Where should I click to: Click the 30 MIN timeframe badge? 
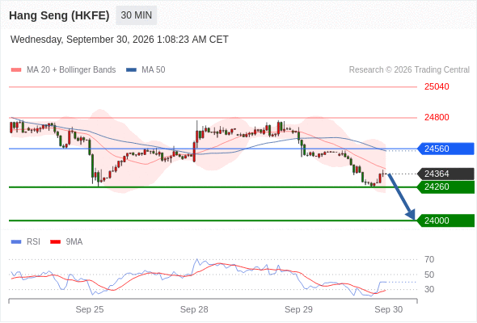137,15
